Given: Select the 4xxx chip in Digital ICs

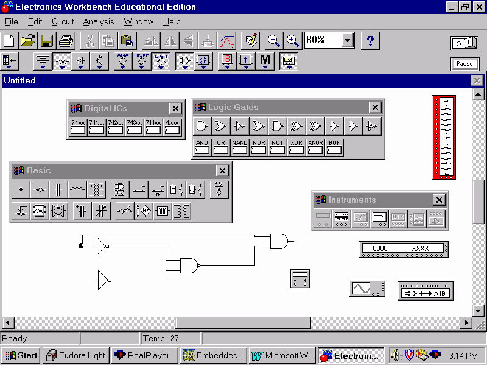Looking at the screenshot, I should [172, 127].
